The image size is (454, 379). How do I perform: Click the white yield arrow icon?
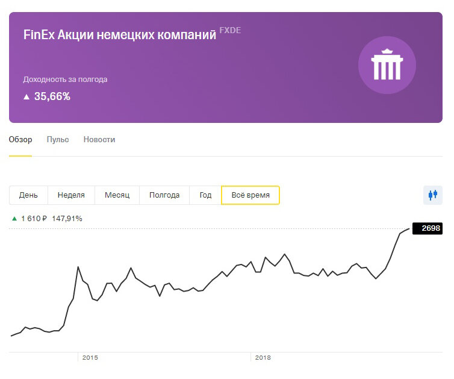[26, 96]
